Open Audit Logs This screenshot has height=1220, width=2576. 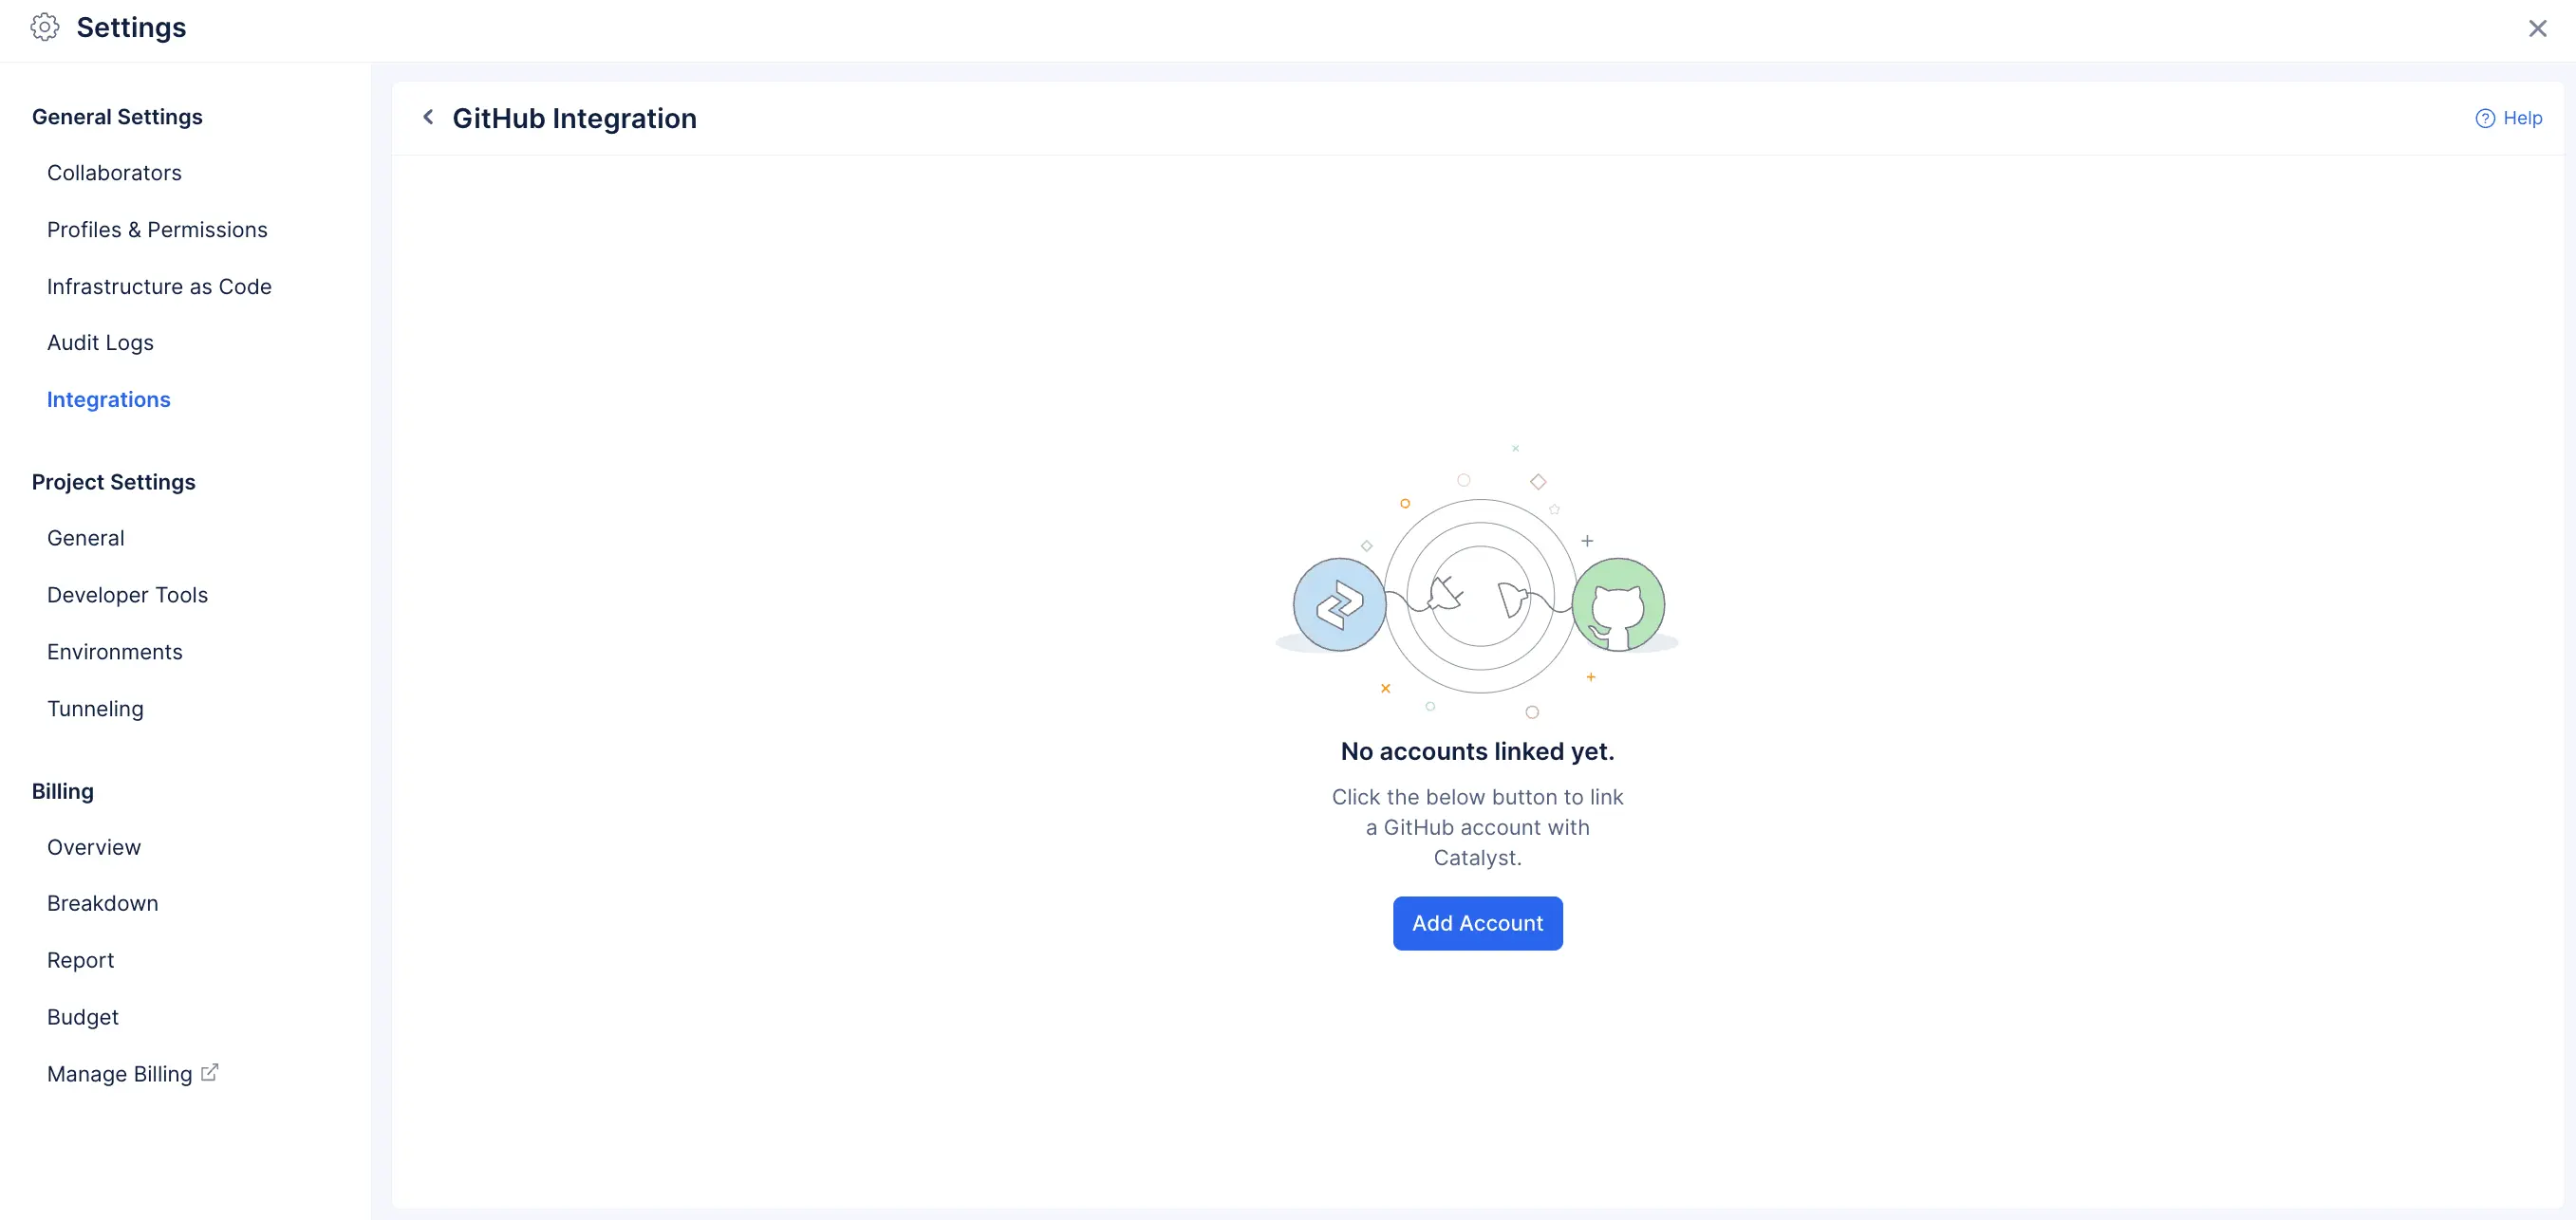(x=100, y=342)
